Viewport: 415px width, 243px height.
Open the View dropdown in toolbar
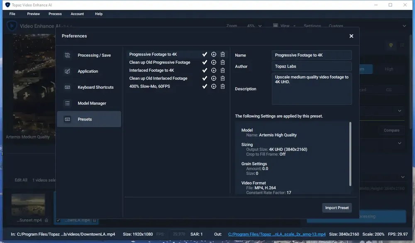[x=285, y=26]
